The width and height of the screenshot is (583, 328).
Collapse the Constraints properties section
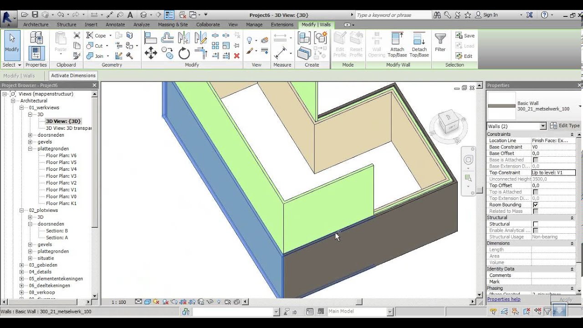tap(572, 134)
